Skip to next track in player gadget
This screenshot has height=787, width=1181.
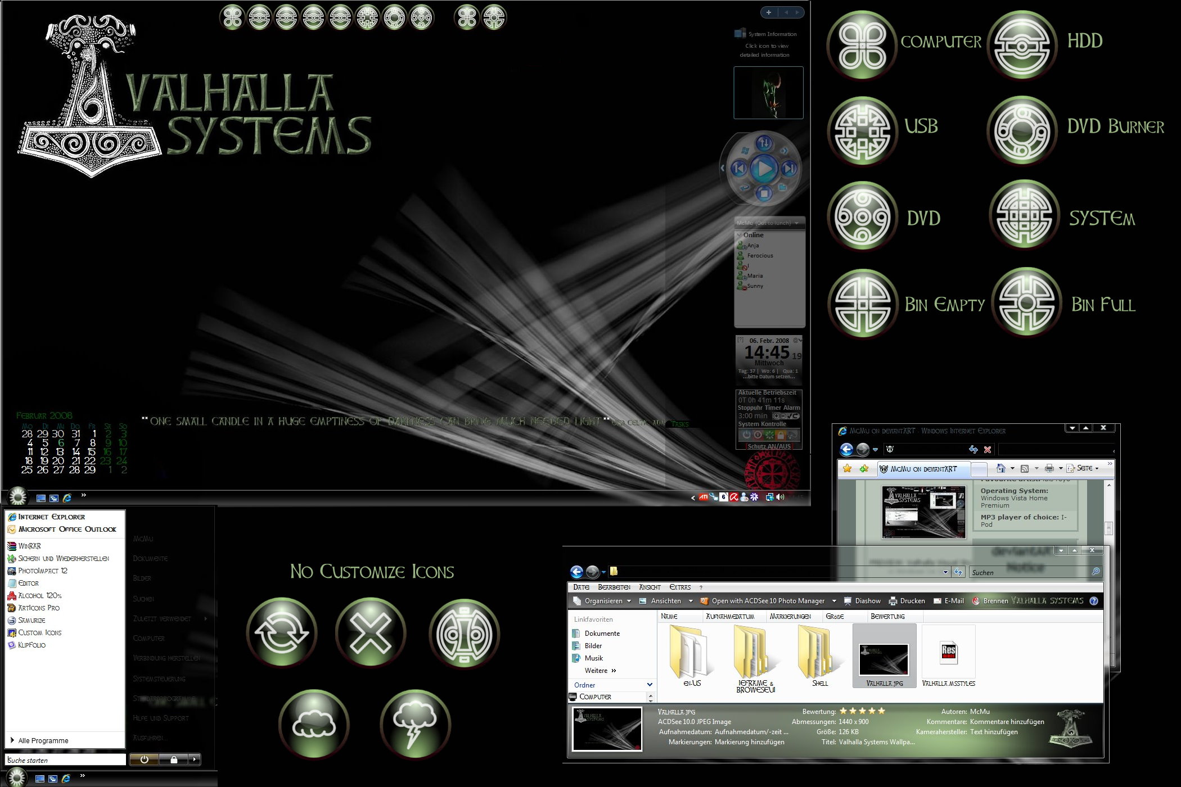pos(789,168)
